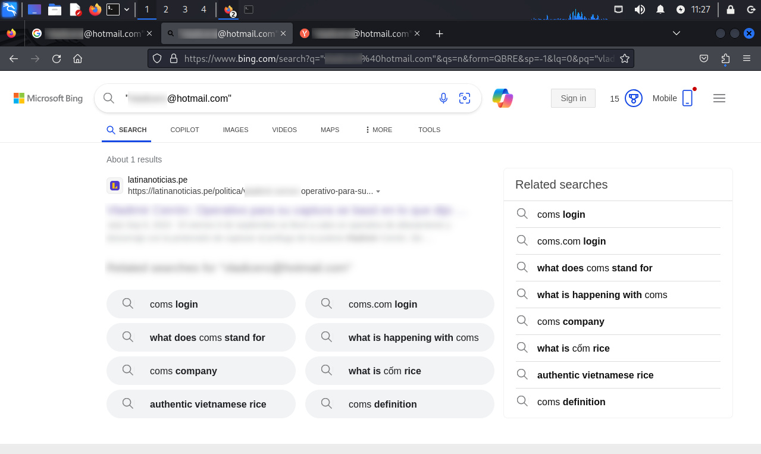Click the microphone voice search icon
This screenshot has width=761, height=454.
(443, 99)
